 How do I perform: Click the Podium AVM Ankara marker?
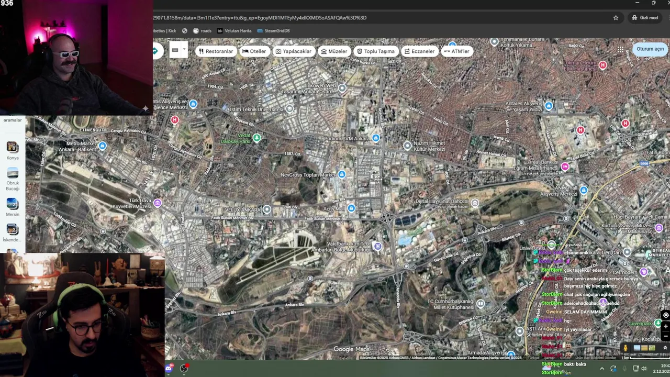tap(376, 138)
